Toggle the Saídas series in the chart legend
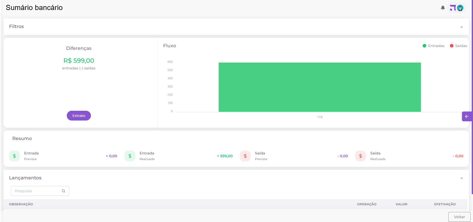The width and height of the screenshot is (473, 222). 458,46
